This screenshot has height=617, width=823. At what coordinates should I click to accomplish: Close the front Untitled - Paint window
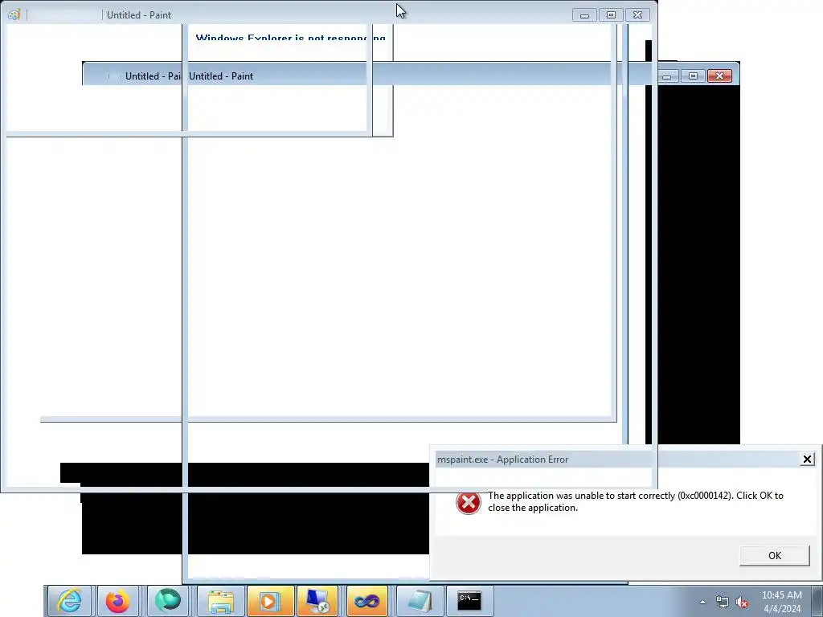coord(637,15)
